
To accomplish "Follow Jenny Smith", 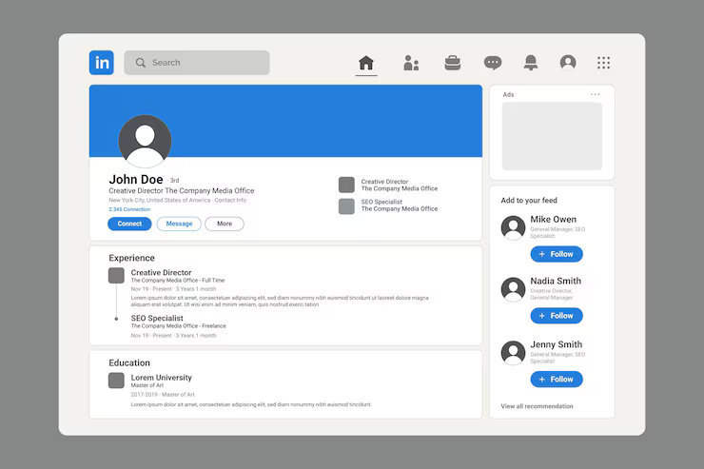I will point(557,379).
